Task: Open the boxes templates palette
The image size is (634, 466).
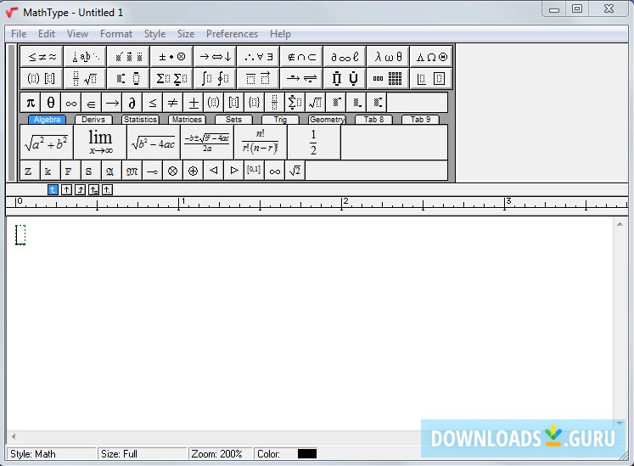Action: [432, 78]
